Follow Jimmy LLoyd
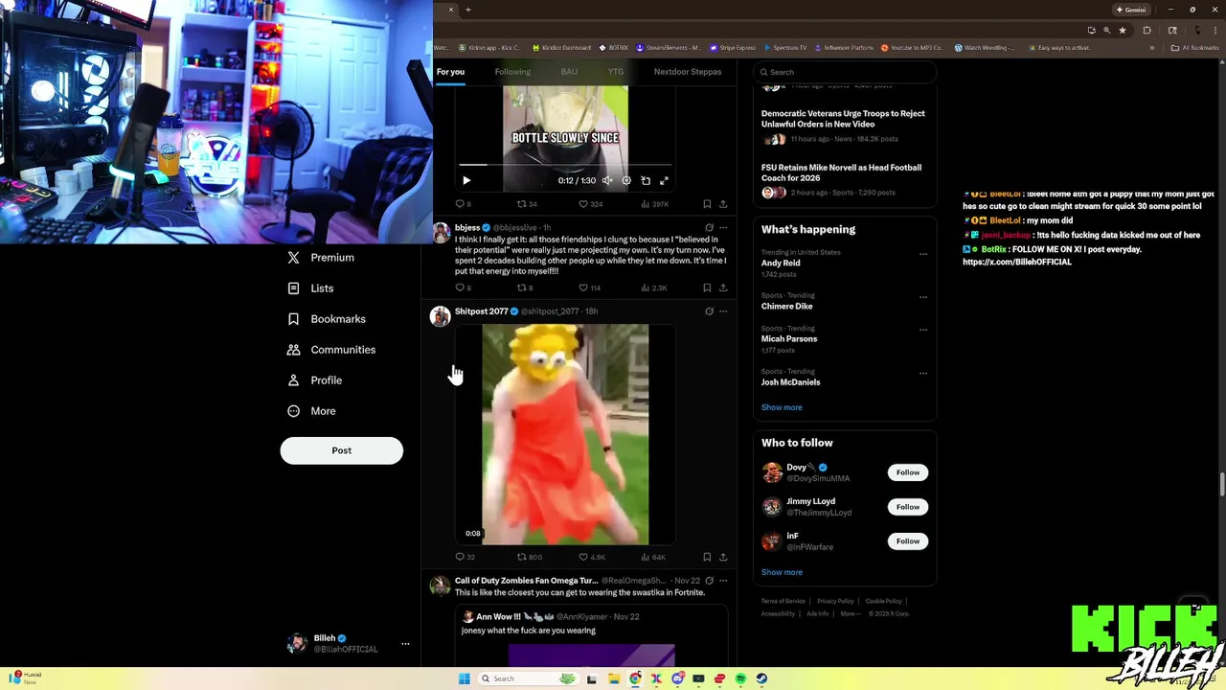1226x690 pixels. click(x=908, y=507)
